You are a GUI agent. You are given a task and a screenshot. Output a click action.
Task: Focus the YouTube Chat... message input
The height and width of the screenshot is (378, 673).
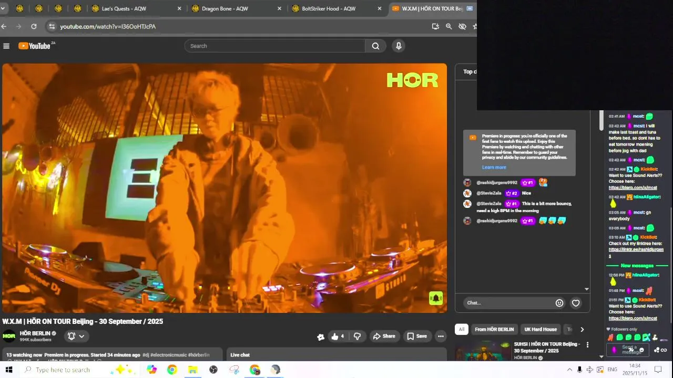pyautogui.click(x=509, y=303)
